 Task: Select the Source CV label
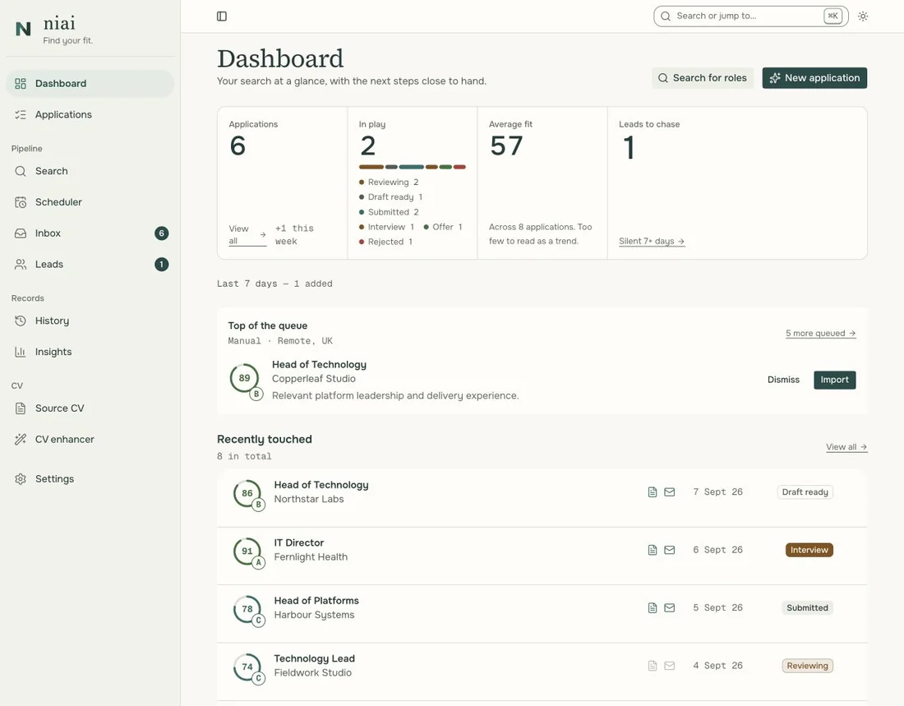click(59, 408)
